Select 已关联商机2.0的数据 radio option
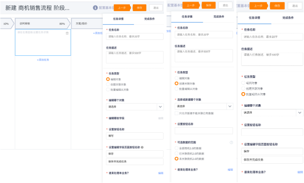304x183 pixels. tap(177, 154)
